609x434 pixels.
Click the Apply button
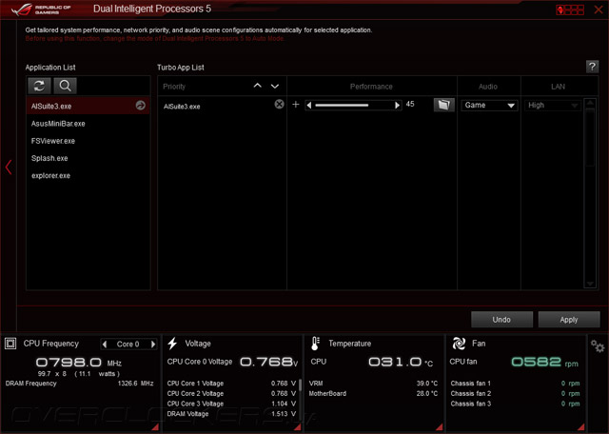pos(569,320)
